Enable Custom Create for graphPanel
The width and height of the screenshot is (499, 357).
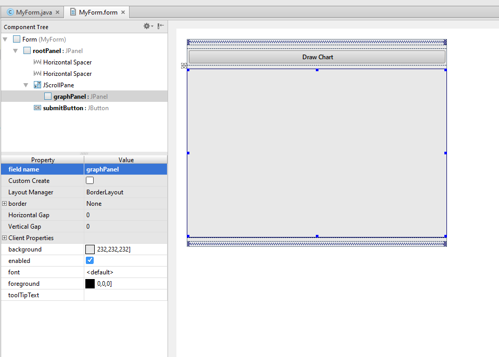89,180
